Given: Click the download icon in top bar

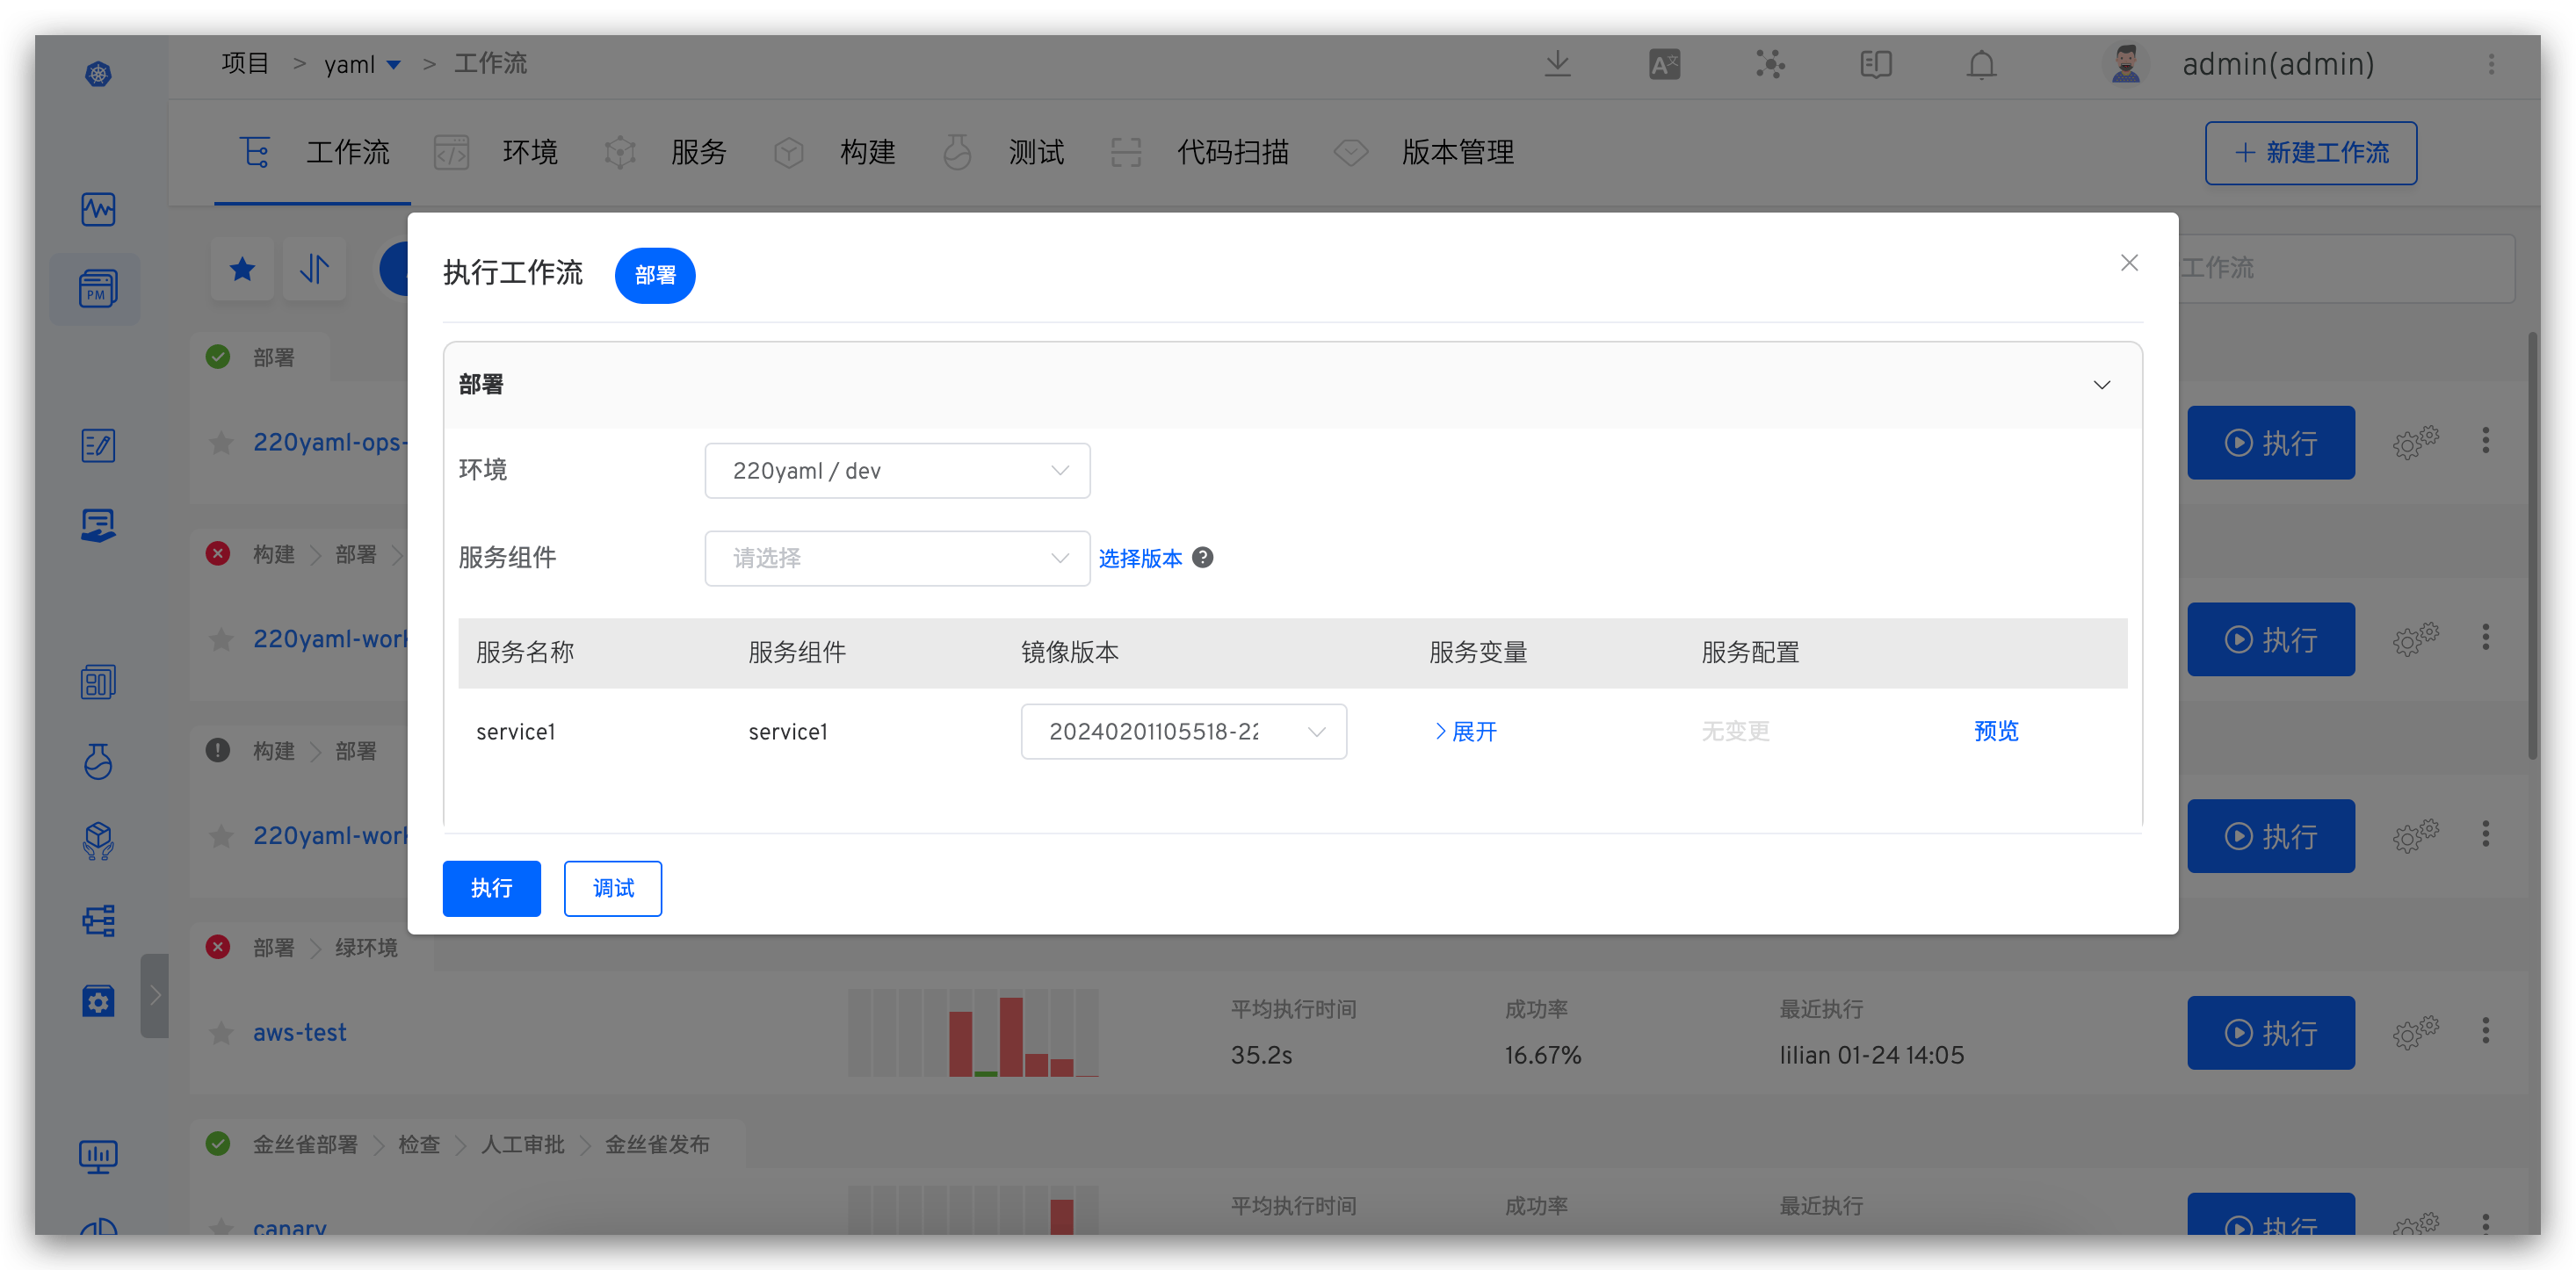Looking at the screenshot, I should 1557,65.
